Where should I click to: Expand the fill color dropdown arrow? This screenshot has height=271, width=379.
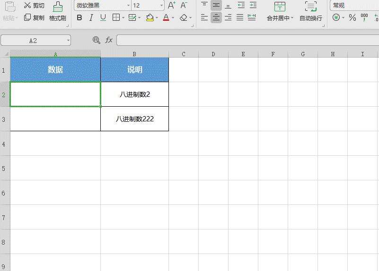tap(157, 17)
